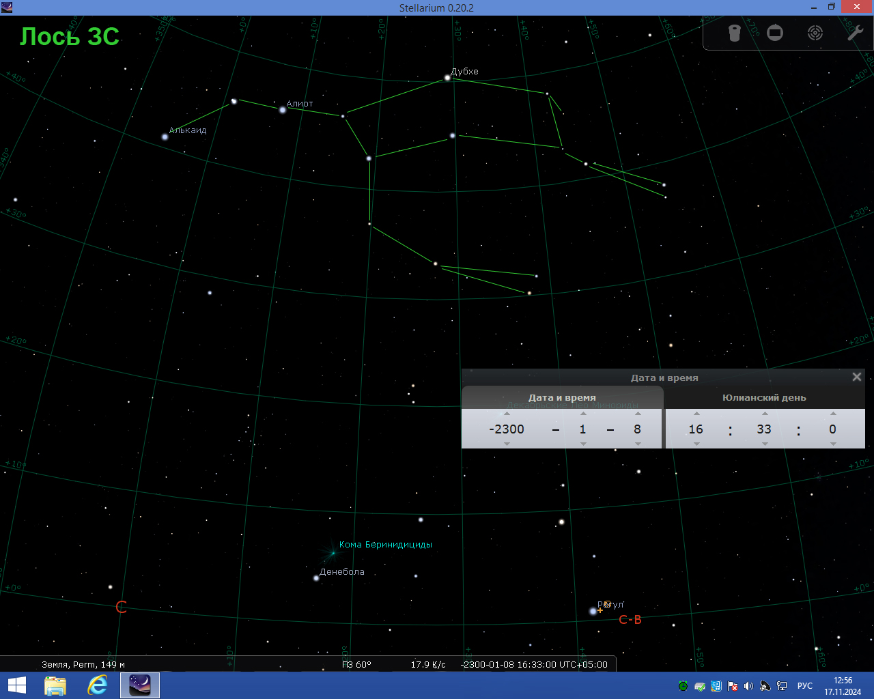Select the star labeled Алиот
The height and width of the screenshot is (699, 874).
click(x=283, y=109)
